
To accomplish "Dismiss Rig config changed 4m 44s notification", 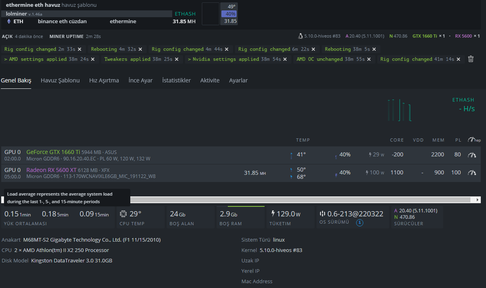I will (x=227, y=49).
